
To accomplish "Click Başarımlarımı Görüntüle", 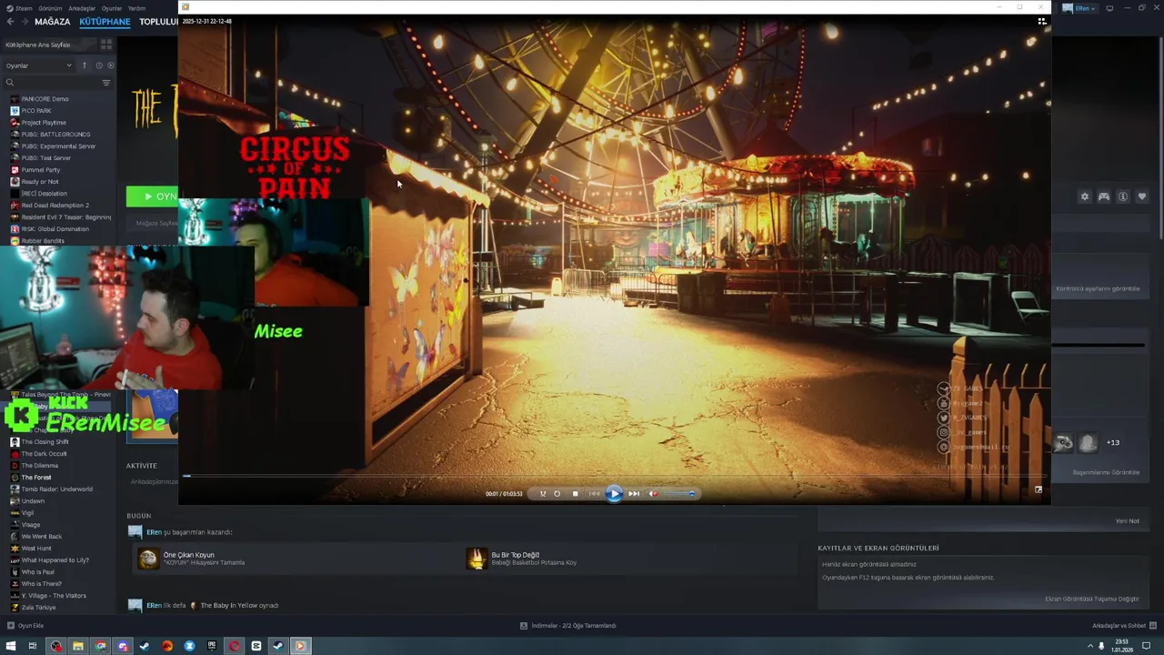I will (x=1106, y=472).
